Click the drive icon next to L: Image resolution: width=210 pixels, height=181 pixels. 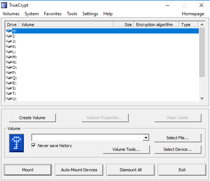point(9,52)
